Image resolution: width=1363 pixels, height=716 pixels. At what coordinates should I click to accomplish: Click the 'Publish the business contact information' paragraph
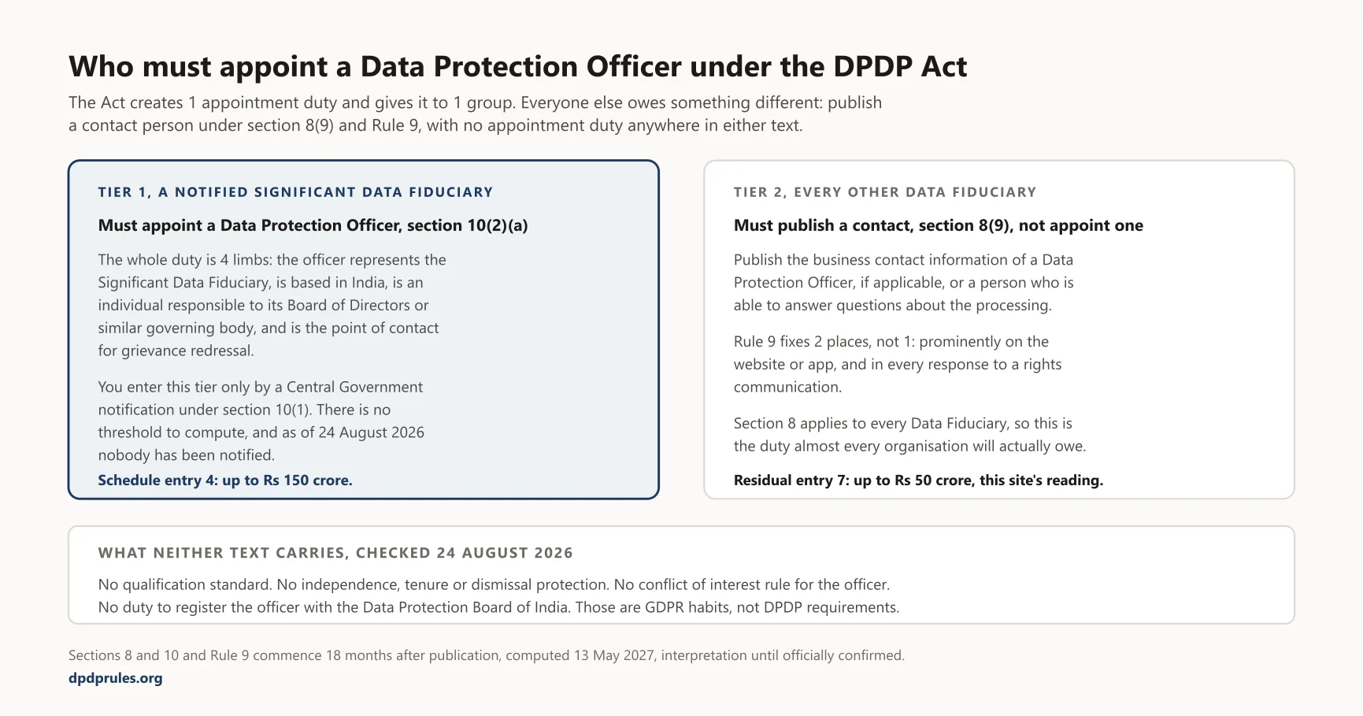pos(903,282)
